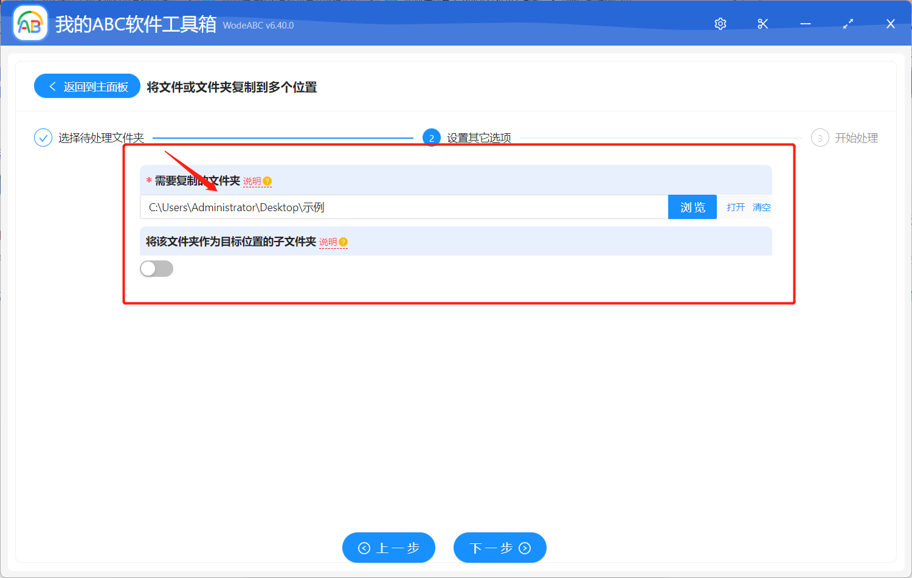Click the step 3 circle labeled 开始处理
The width and height of the screenshot is (912, 578).
820,138
